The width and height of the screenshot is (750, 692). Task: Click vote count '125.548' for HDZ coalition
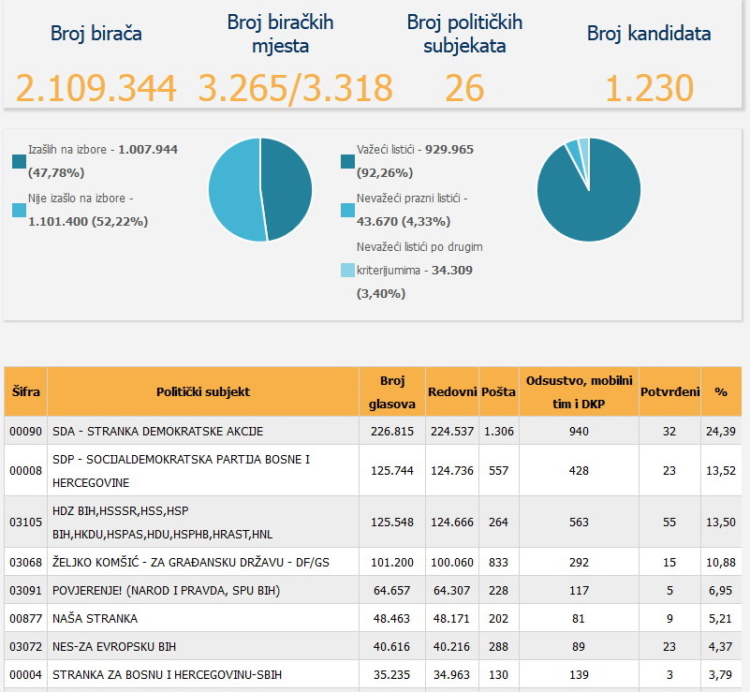pos(392,523)
